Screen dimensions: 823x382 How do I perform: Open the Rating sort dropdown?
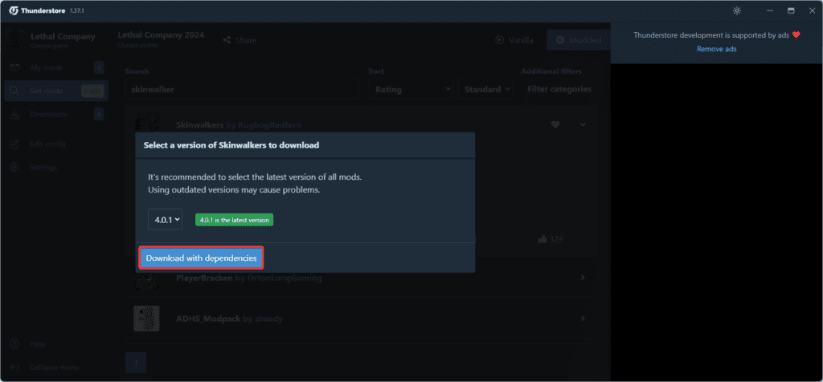point(411,89)
